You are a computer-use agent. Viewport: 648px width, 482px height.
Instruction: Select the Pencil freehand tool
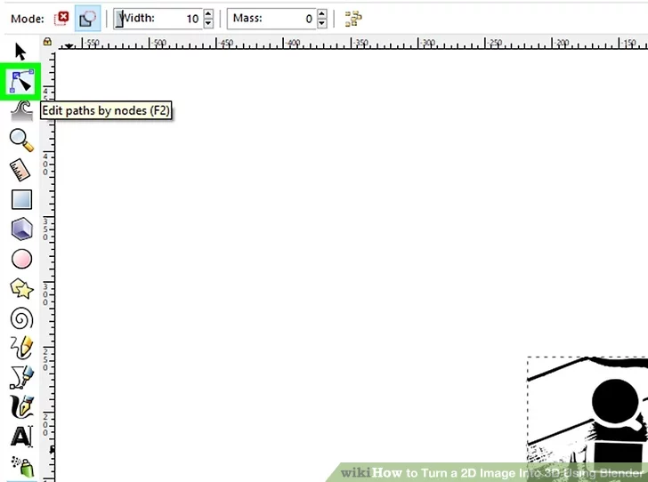[x=21, y=348]
